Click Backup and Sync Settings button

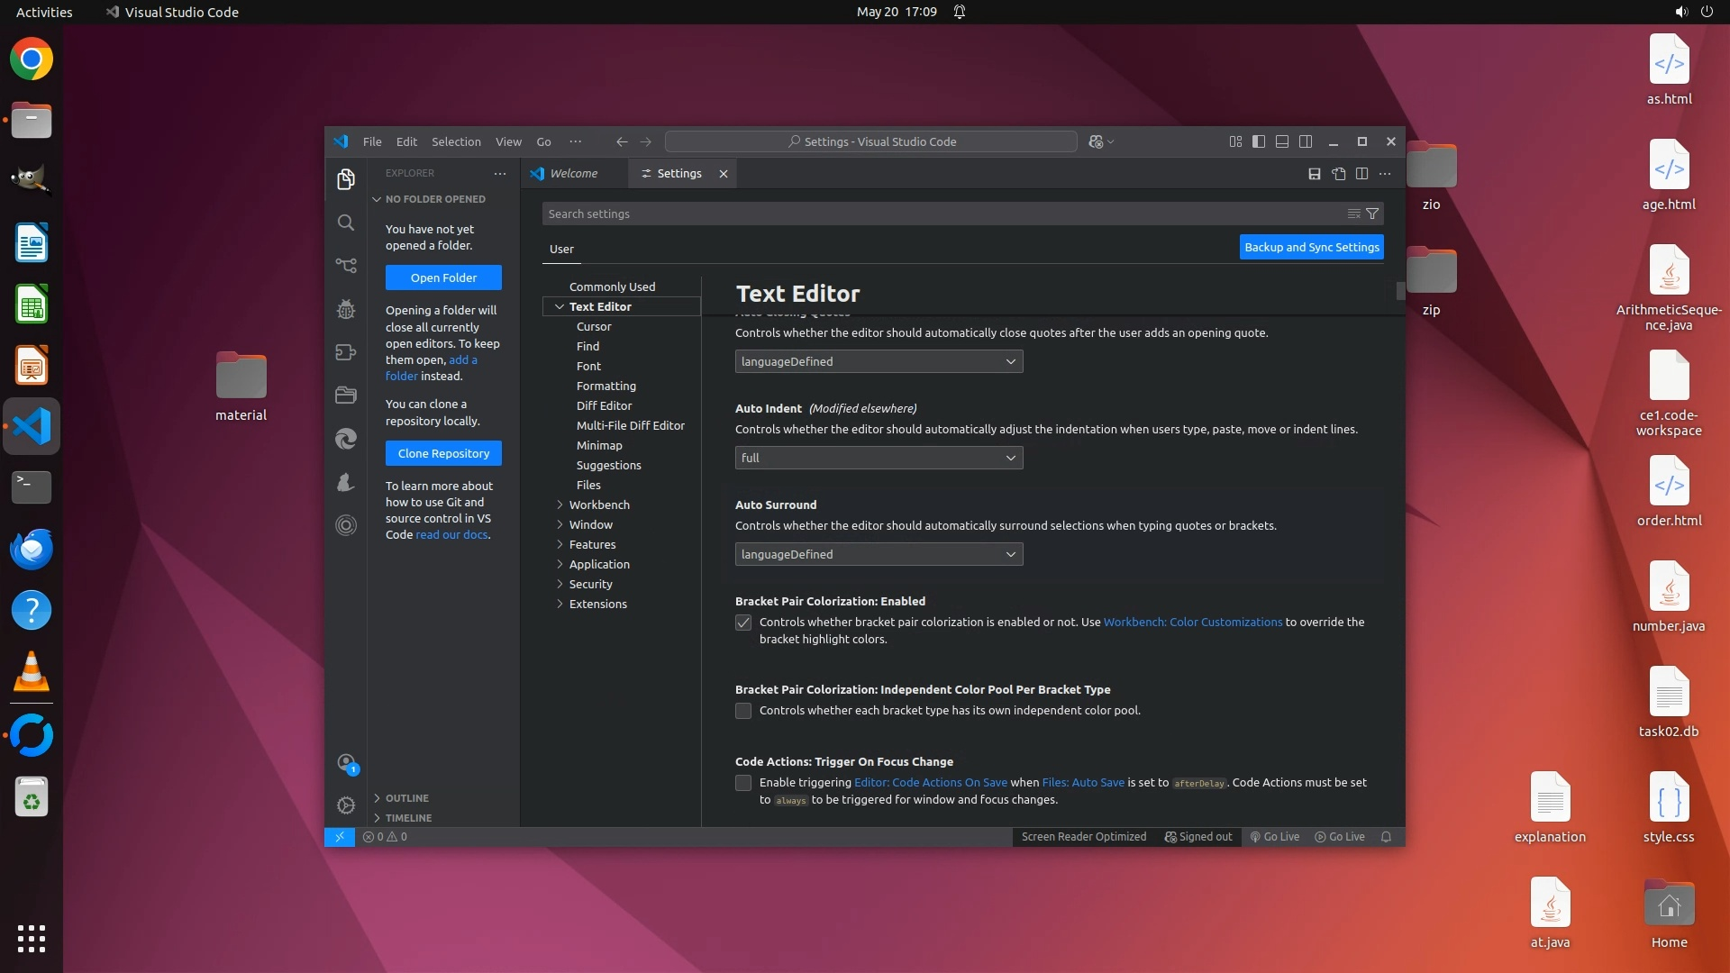point(1311,248)
